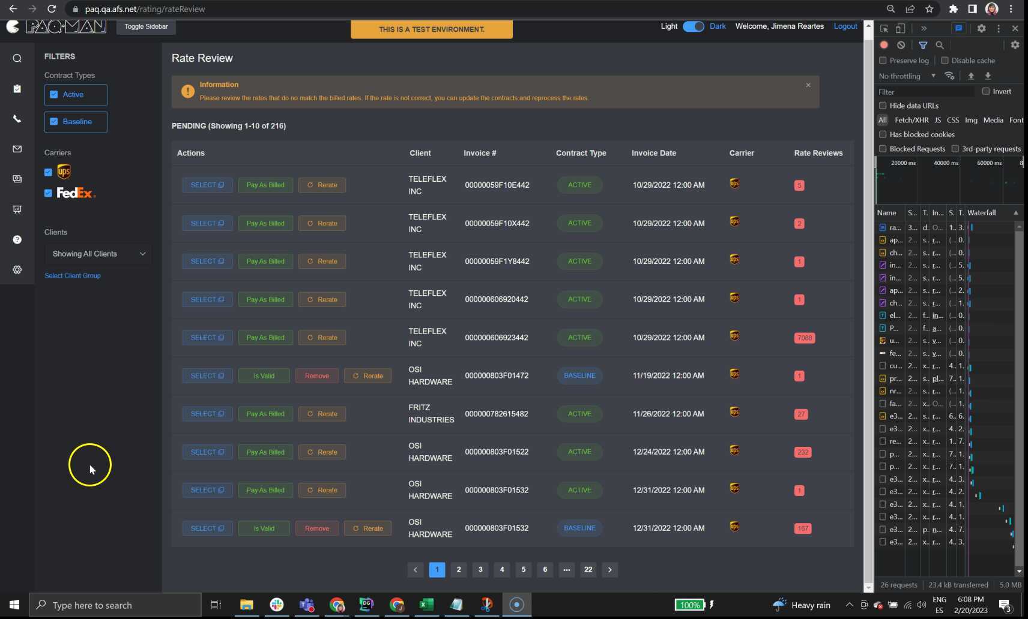Close the Information banner

[808, 85]
